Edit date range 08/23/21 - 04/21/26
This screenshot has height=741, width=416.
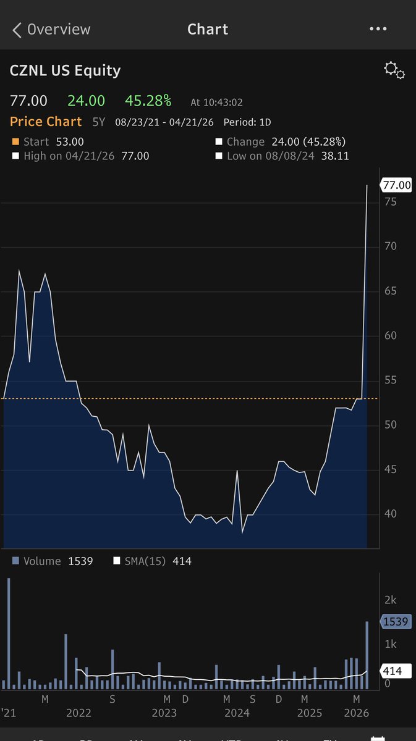coord(166,122)
